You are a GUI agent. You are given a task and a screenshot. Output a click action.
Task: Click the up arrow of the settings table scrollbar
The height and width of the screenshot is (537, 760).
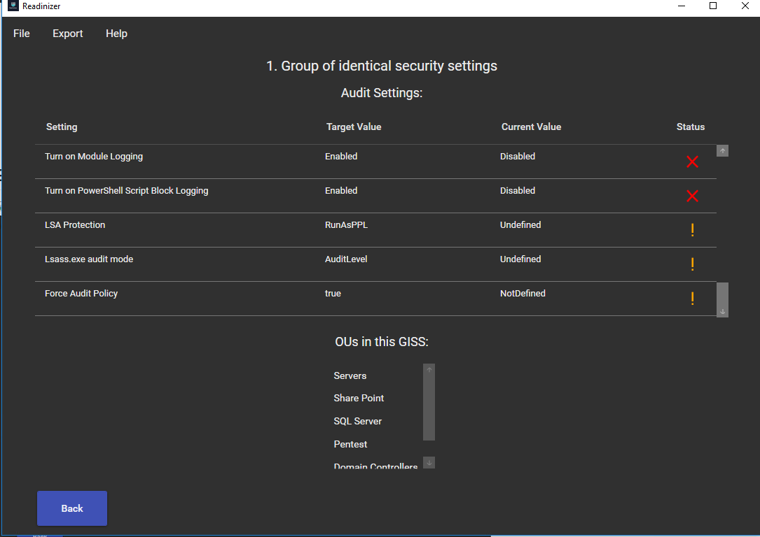pos(721,150)
